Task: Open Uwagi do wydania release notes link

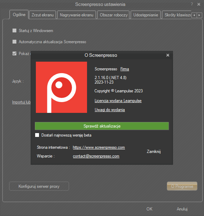Action: pyautogui.click(x=110, y=110)
